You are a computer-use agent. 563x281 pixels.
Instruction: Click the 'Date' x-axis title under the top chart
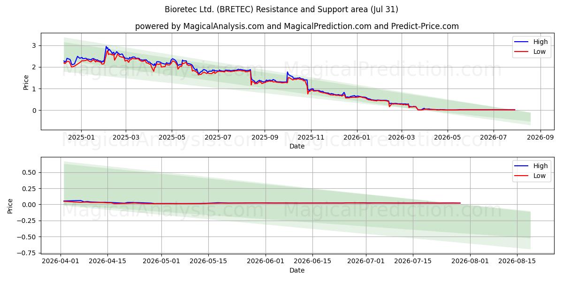297,146
